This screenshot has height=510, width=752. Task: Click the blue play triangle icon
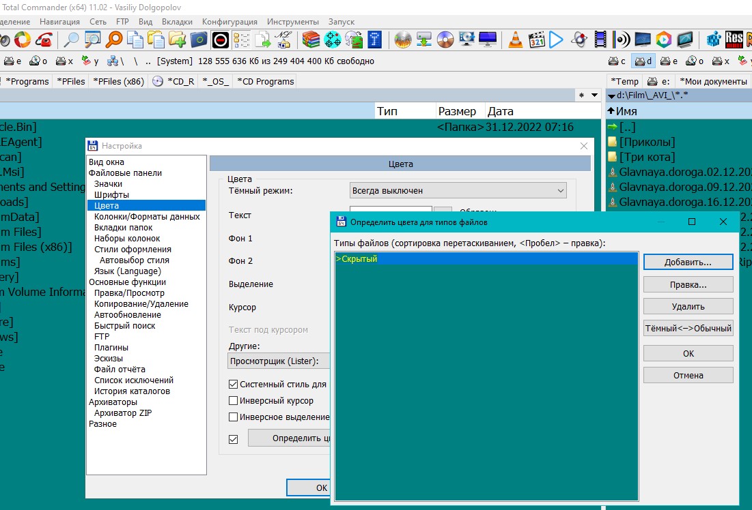557,40
